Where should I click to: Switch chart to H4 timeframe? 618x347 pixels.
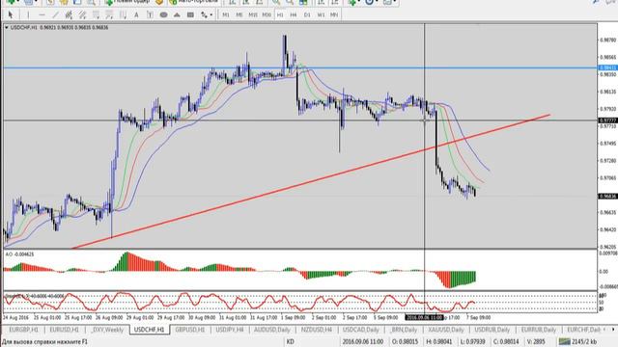(x=294, y=15)
